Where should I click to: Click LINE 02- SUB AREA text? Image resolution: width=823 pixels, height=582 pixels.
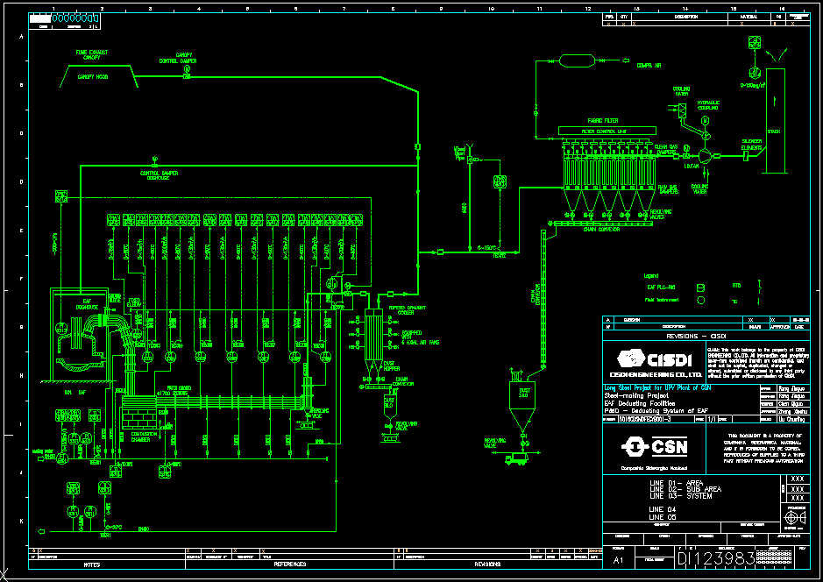[x=685, y=489]
